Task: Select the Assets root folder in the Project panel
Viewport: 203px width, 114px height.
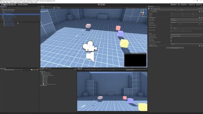Action: point(43,72)
